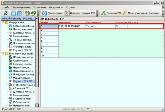Launch Редактор IVR from toolbar

click(x=111, y=13)
